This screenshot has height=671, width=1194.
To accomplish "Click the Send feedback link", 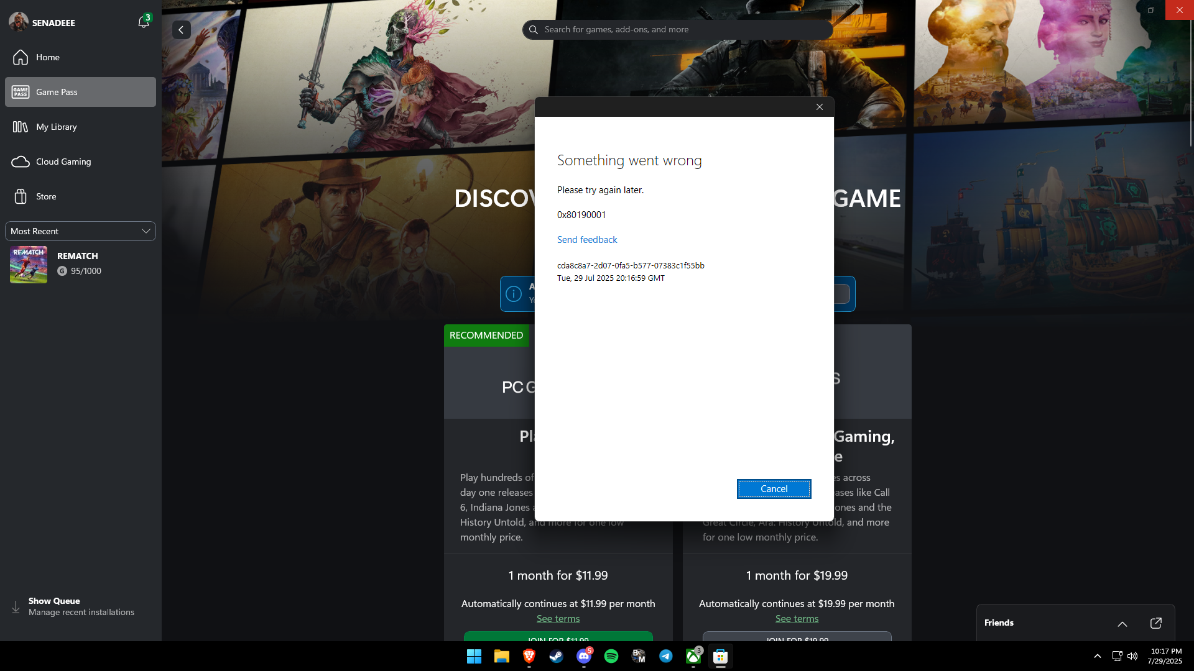I will pos(587,240).
